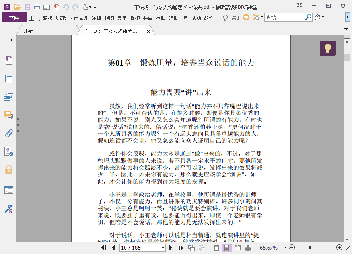This screenshot has width=352, height=254.
Task: Open the layers panel icon
Action: [x=9, y=97]
